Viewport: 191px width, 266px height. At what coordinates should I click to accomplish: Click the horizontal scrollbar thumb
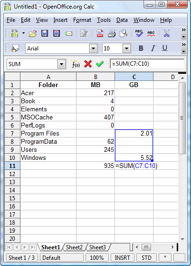(146, 247)
